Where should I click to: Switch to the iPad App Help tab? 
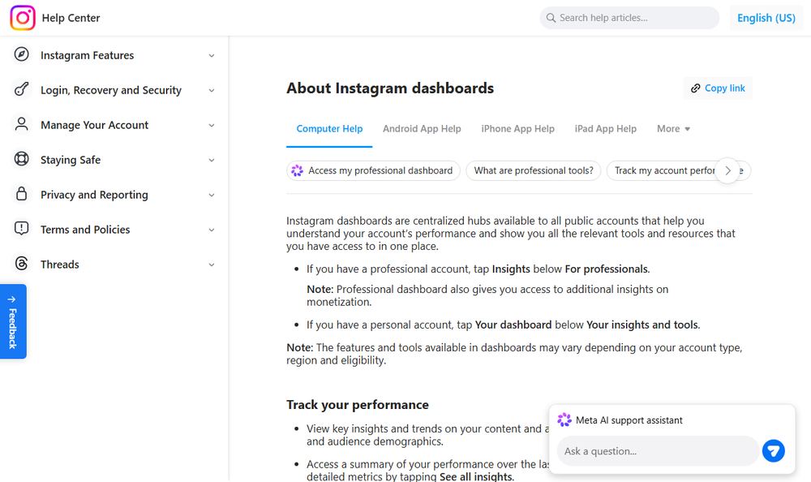click(x=605, y=128)
